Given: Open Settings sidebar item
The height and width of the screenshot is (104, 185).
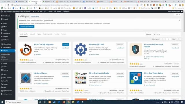Looking at the screenshot, I should click(6, 70).
